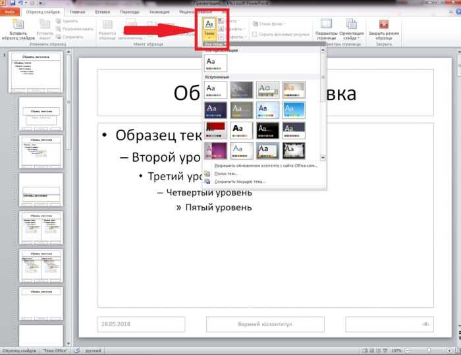Click Enable Content Updates from Office.com
Image resolution: width=461 pixels, height=355 pixels.
[266, 166]
